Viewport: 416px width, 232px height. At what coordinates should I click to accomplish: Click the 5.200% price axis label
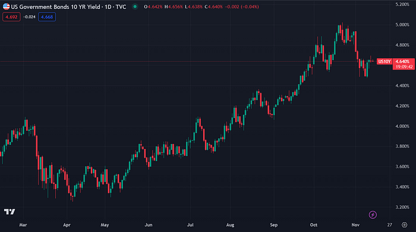click(x=402, y=5)
